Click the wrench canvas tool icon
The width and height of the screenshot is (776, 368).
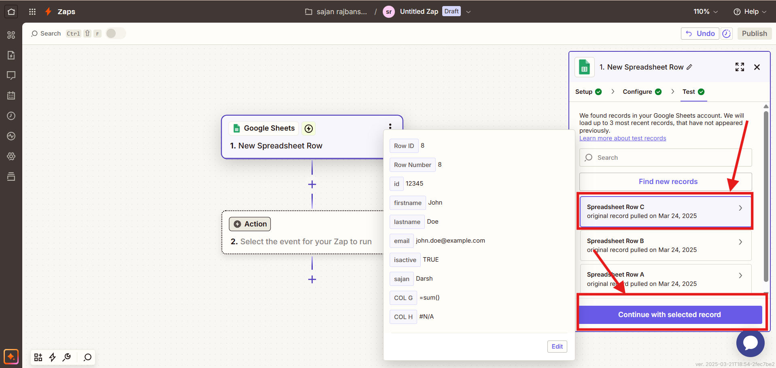tap(67, 357)
